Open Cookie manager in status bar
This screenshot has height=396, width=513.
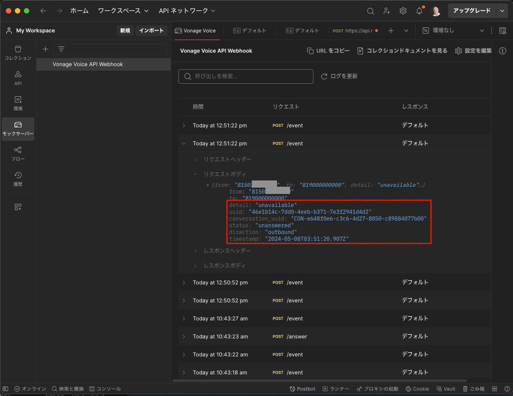pos(418,389)
